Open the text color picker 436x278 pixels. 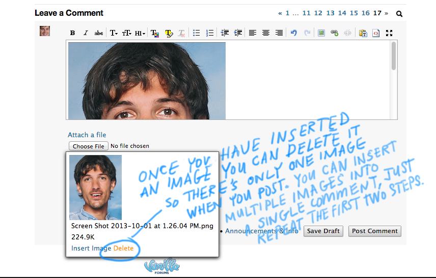155,34
